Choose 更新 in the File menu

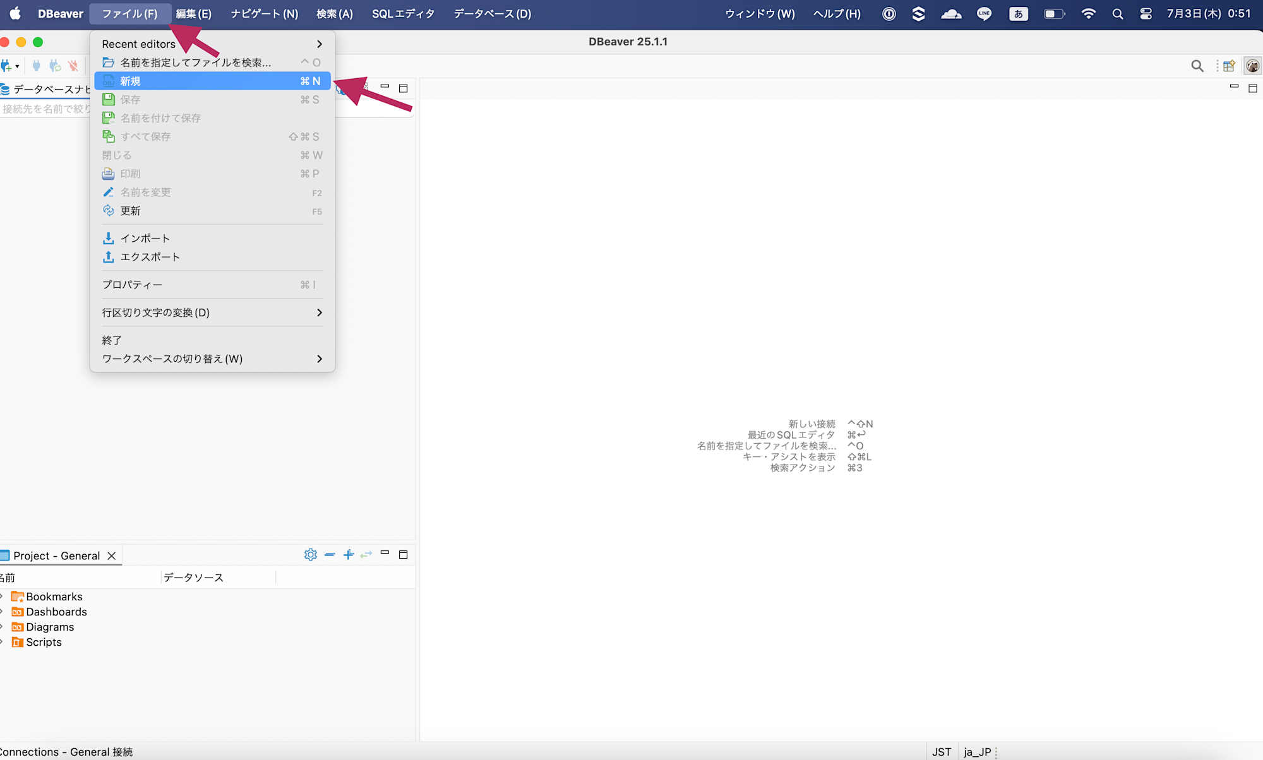[212, 211]
